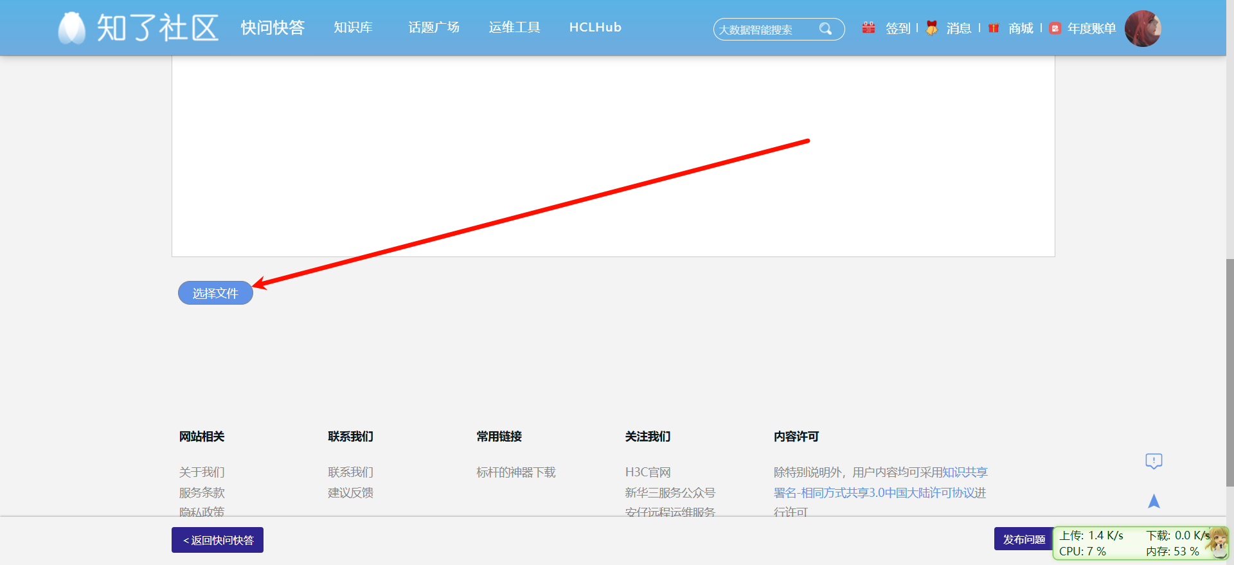Click the 商城 gift icon
The width and height of the screenshot is (1234, 565).
pyautogui.click(x=994, y=28)
